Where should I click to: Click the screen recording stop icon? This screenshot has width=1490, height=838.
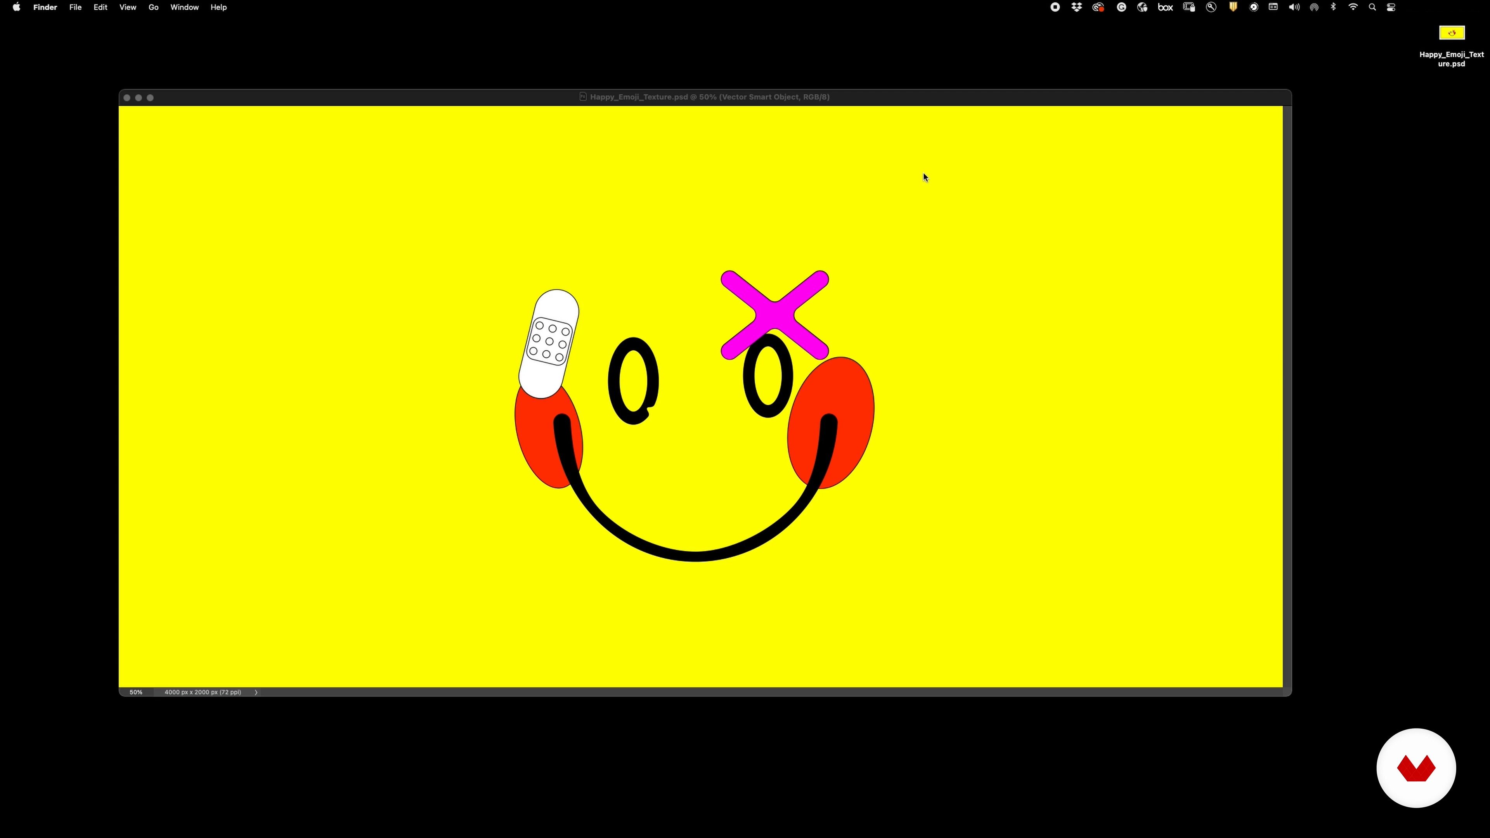point(1055,7)
